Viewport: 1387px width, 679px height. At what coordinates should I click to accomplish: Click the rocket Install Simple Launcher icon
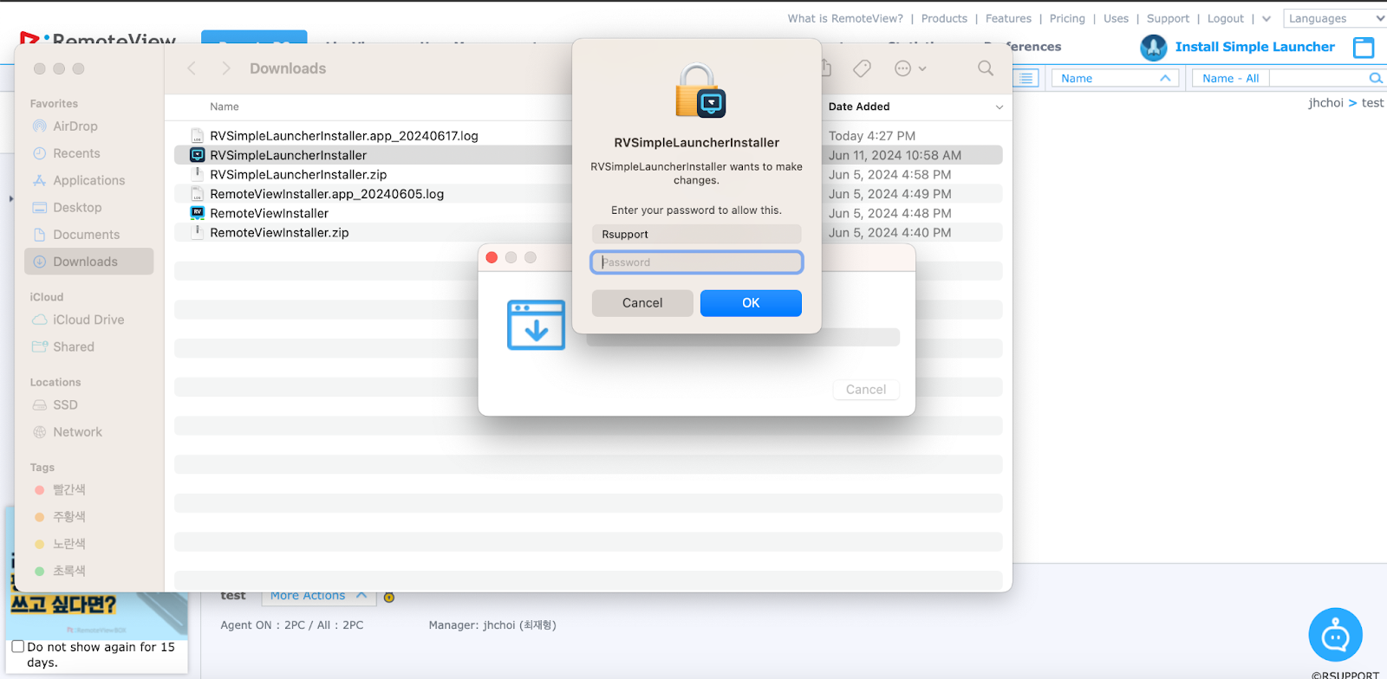coord(1153,48)
